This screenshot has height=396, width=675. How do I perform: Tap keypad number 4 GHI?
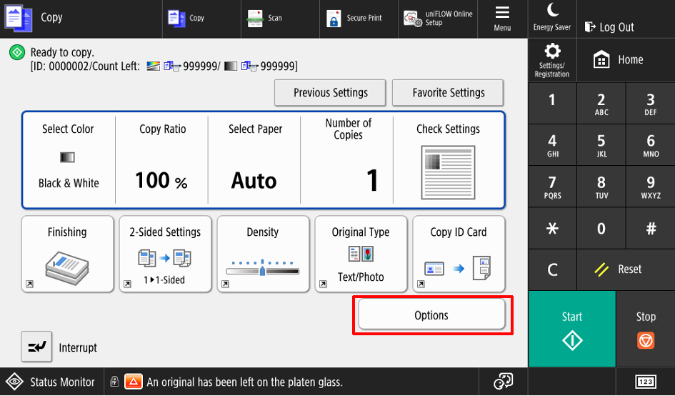pyautogui.click(x=552, y=144)
